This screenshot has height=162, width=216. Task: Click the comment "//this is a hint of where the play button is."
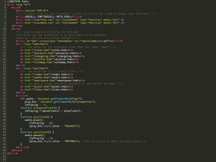pyautogui.click(x=114, y=141)
